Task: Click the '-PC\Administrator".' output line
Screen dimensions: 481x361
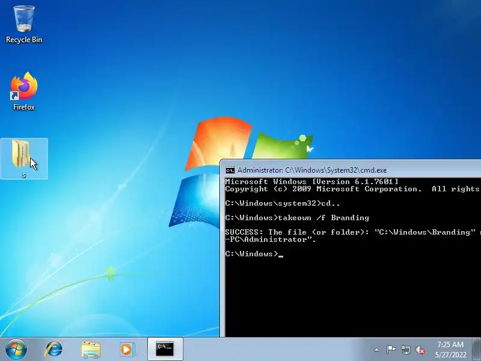Action: coord(270,239)
